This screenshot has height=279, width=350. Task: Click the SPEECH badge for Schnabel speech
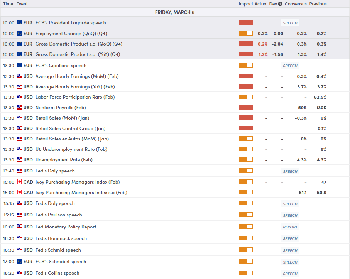290,262
